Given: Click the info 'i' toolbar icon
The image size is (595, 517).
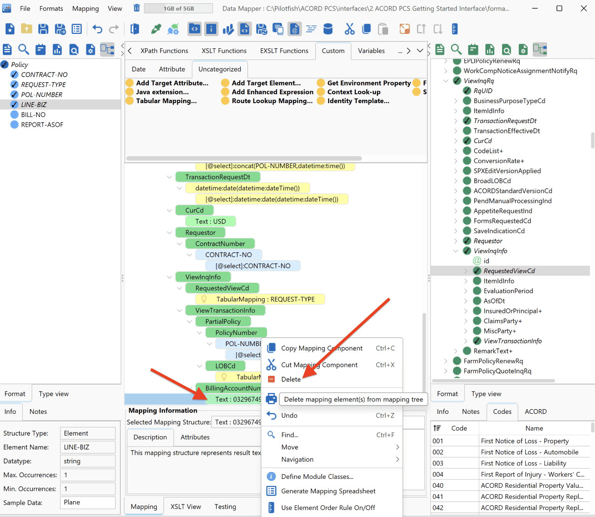Looking at the screenshot, I should click(x=211, y=29).
